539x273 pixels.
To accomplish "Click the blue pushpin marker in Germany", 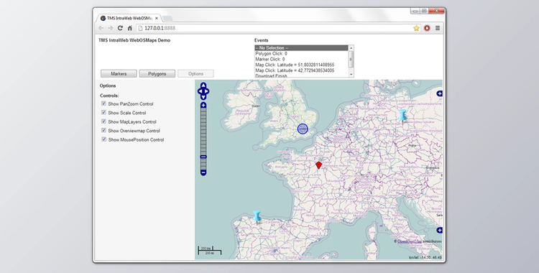I will [402, 116].
